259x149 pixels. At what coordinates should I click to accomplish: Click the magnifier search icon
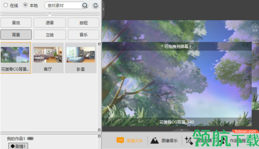tap(85, 6)
